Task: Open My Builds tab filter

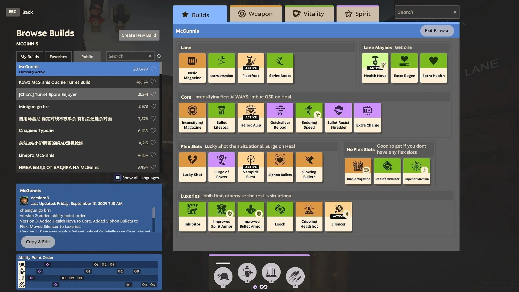Action: pyautogui.click(x=29, y=56)
